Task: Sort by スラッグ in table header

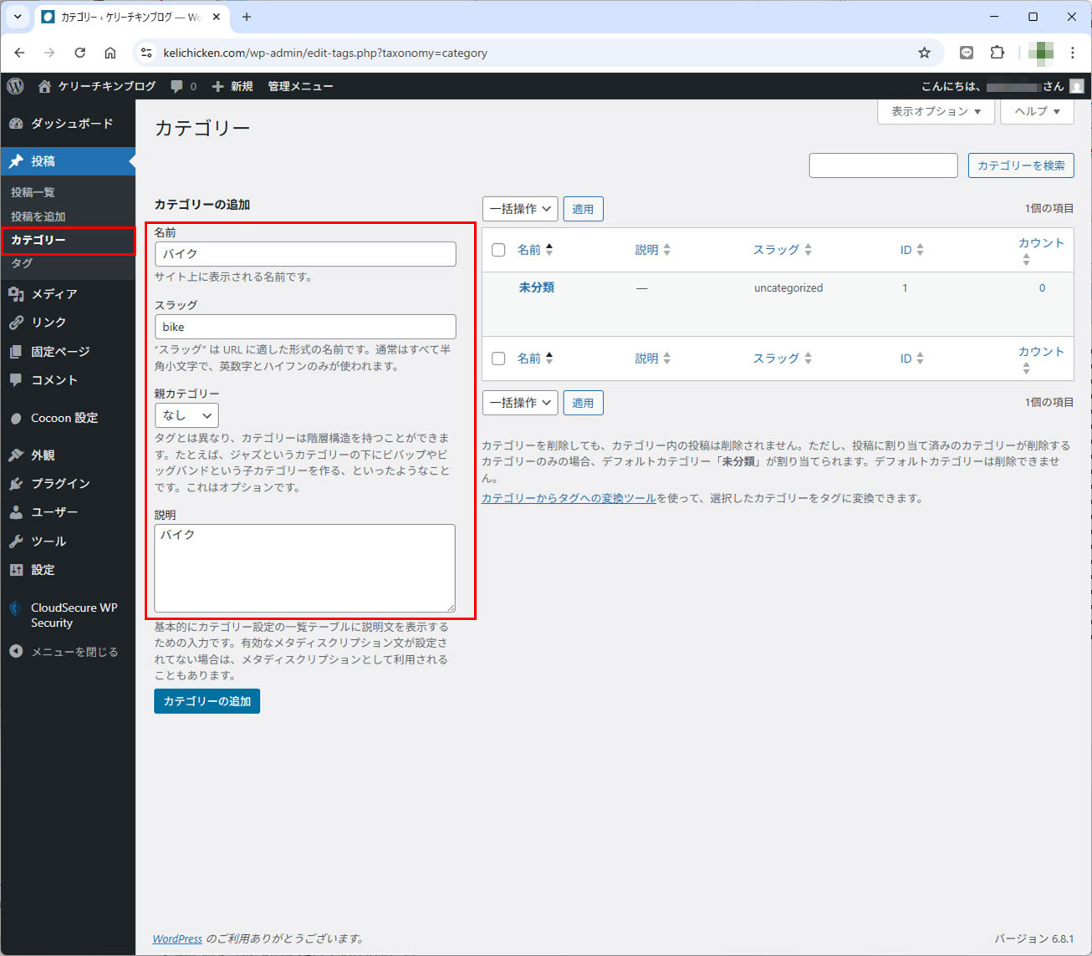Action: pyautogui.click(x=783, y=250)
